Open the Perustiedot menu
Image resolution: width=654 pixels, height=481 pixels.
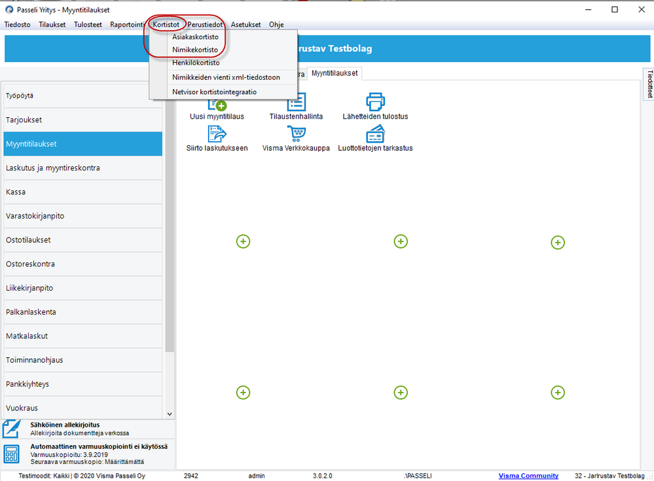(x=205, y=25)
